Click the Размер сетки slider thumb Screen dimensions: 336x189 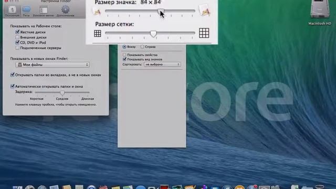tap(153, 34)
